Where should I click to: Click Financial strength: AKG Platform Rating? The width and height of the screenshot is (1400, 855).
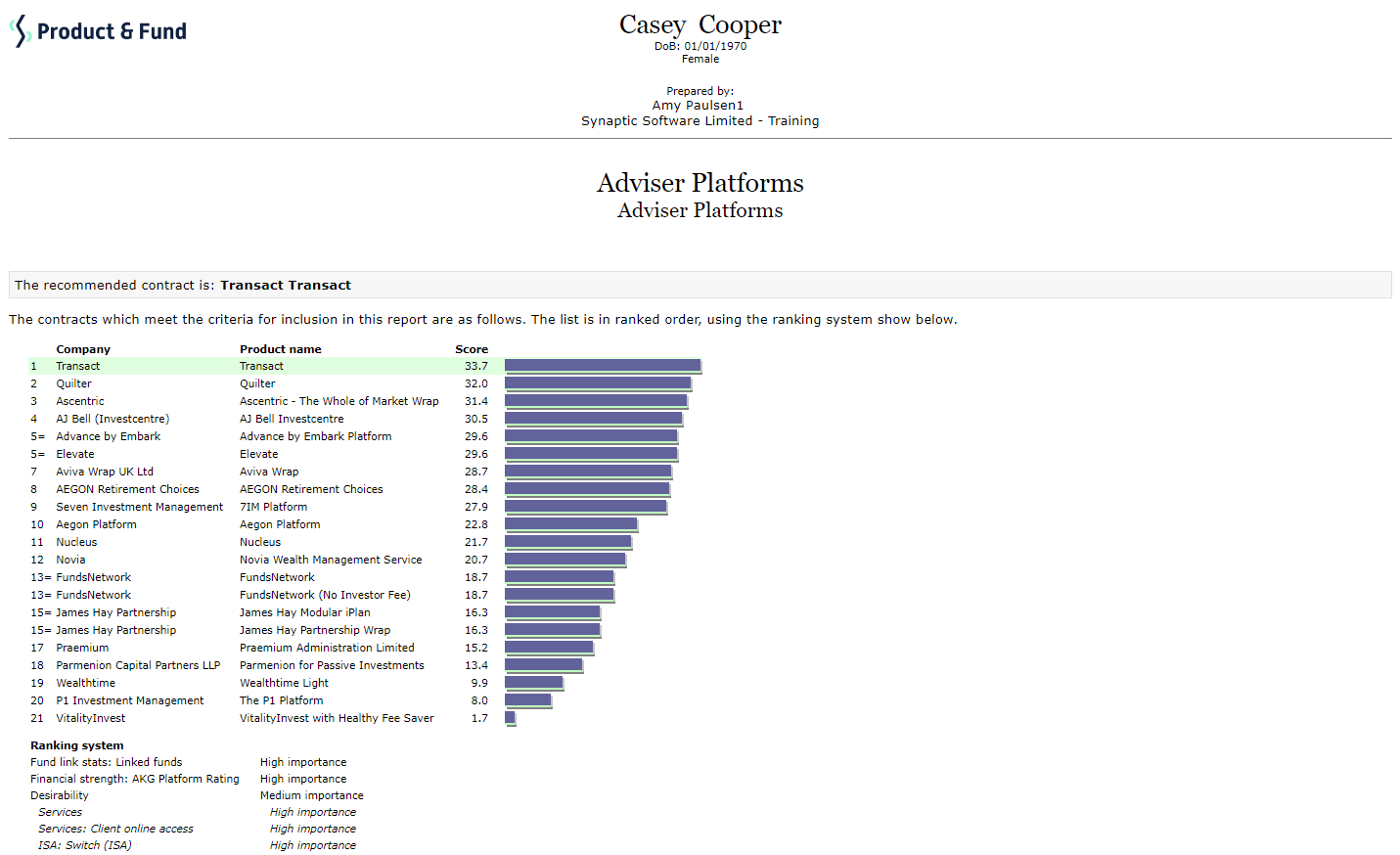(135, 779)
